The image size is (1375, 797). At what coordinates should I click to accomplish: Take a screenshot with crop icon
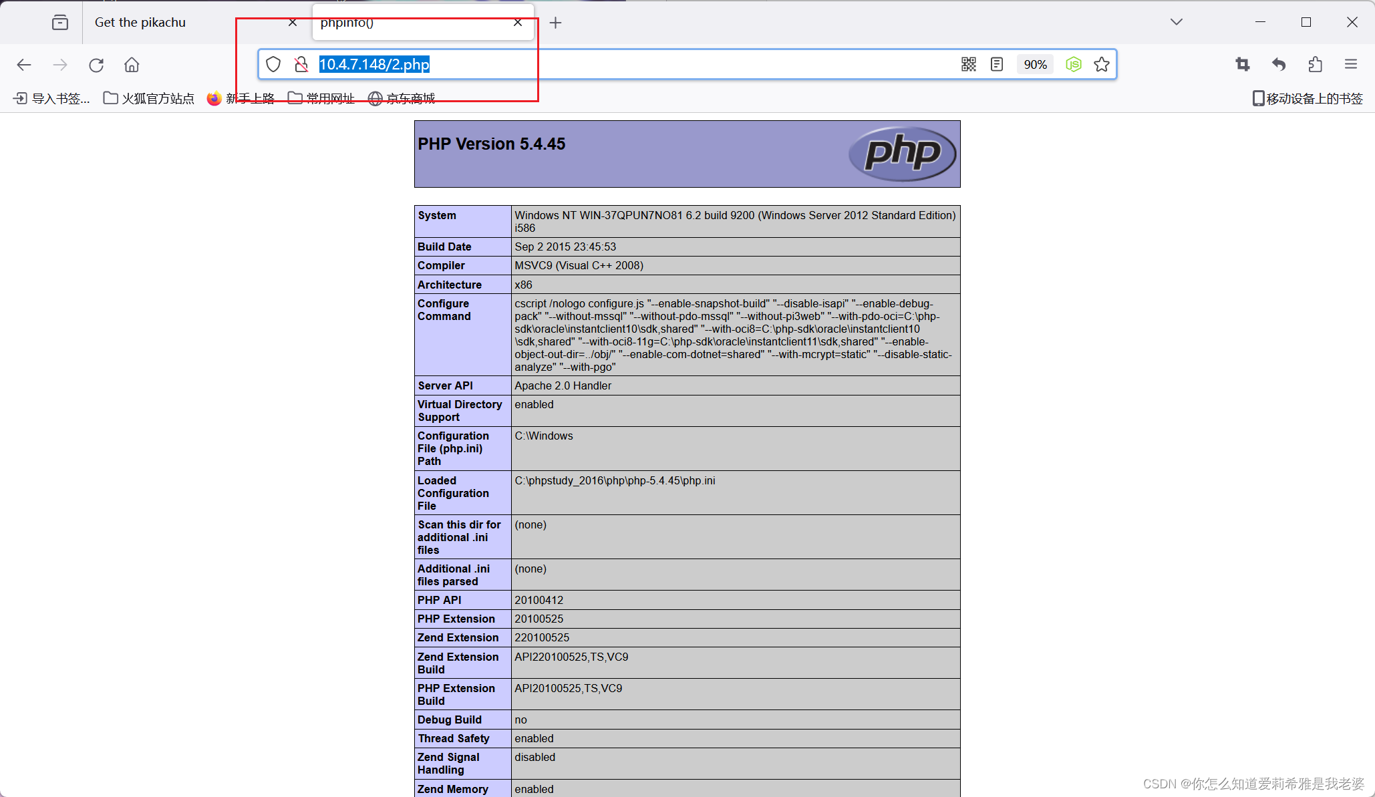(x=1243, y=64)
